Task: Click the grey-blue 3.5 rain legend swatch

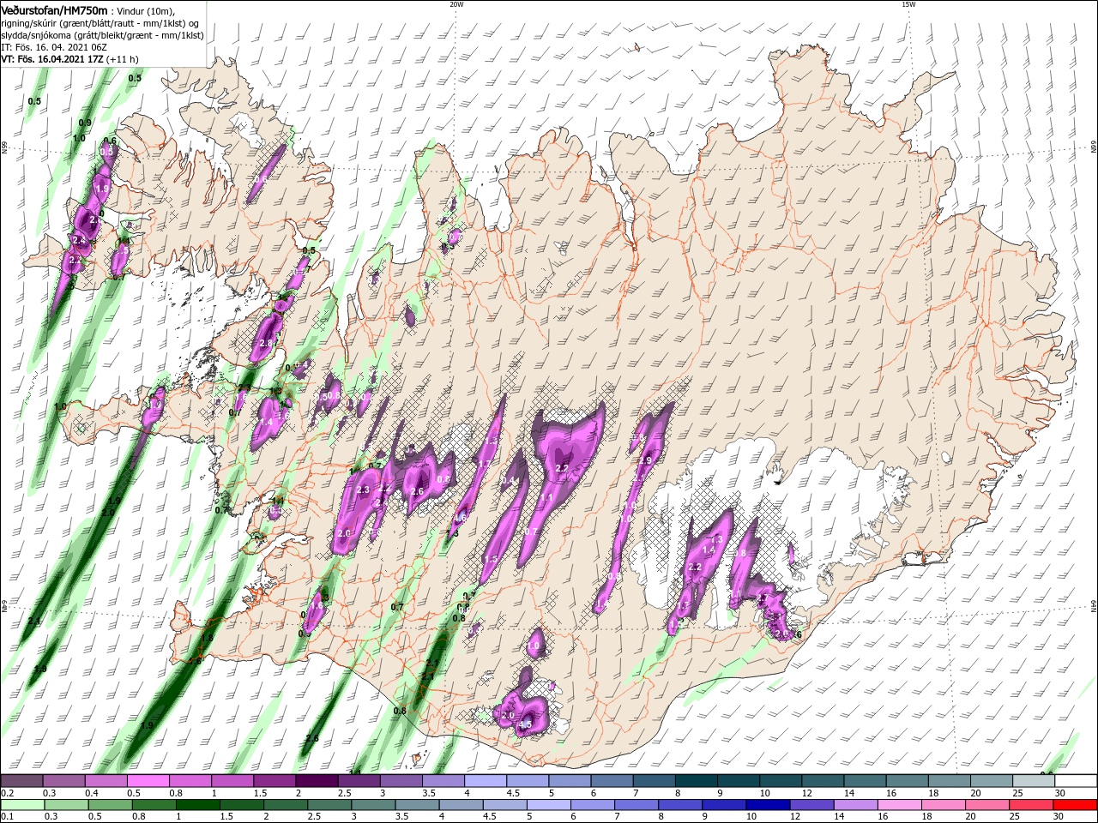Action: [x=417, y=805]
